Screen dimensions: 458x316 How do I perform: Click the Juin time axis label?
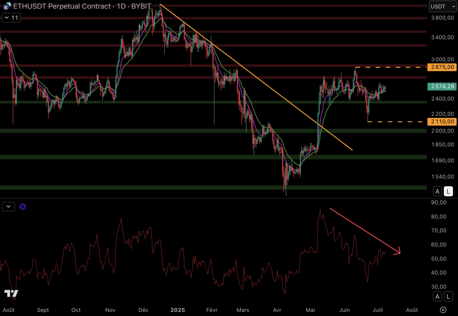[x=344, y=310]
